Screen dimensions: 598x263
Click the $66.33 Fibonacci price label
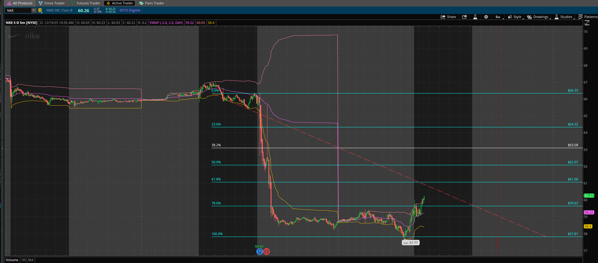pos(573,91)
